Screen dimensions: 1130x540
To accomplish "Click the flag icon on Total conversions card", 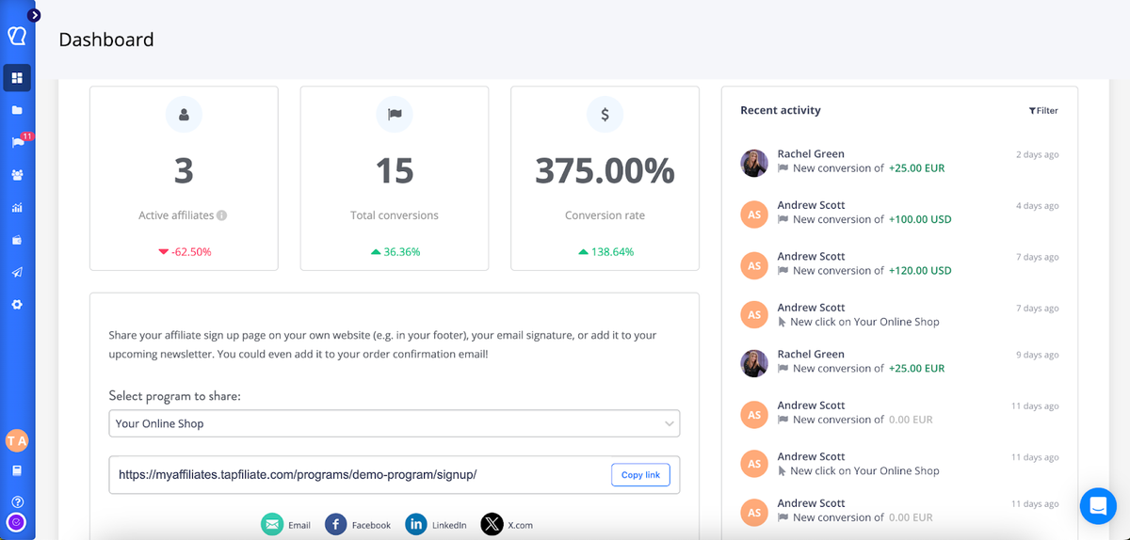I will click(x=395, y=115).
